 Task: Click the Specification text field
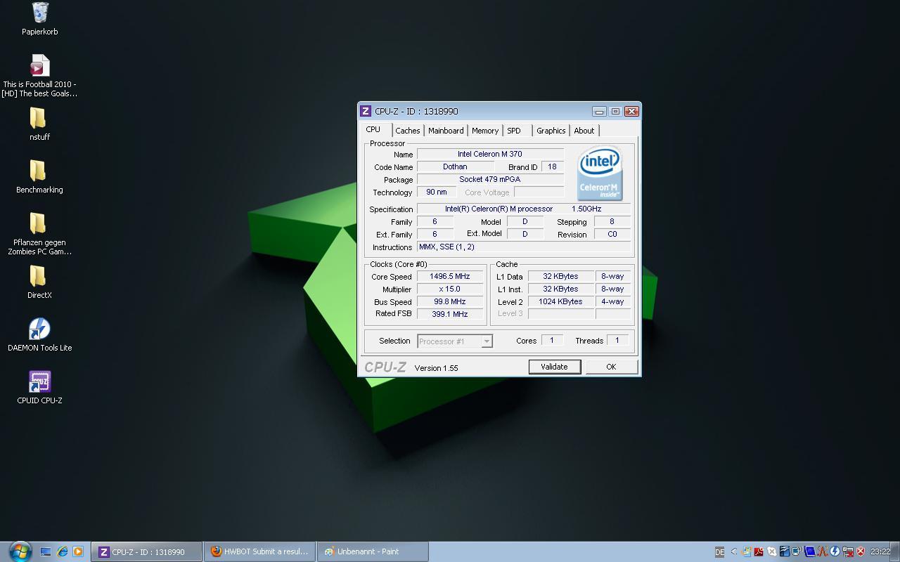(x=524, y=209)
